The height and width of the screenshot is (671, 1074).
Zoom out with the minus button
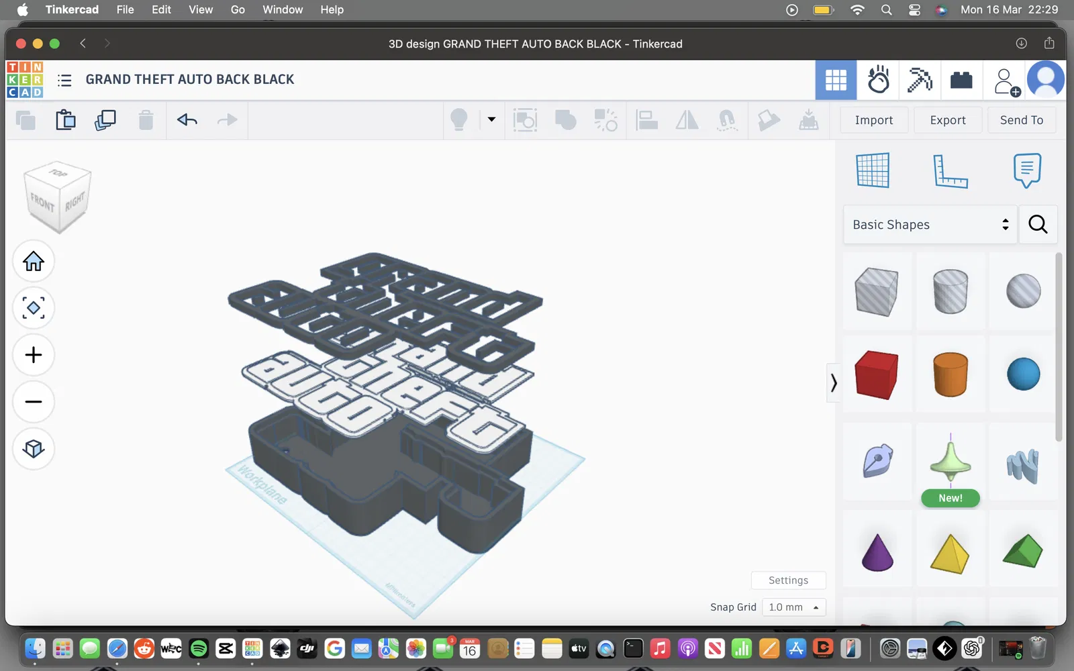coord(34,402)
